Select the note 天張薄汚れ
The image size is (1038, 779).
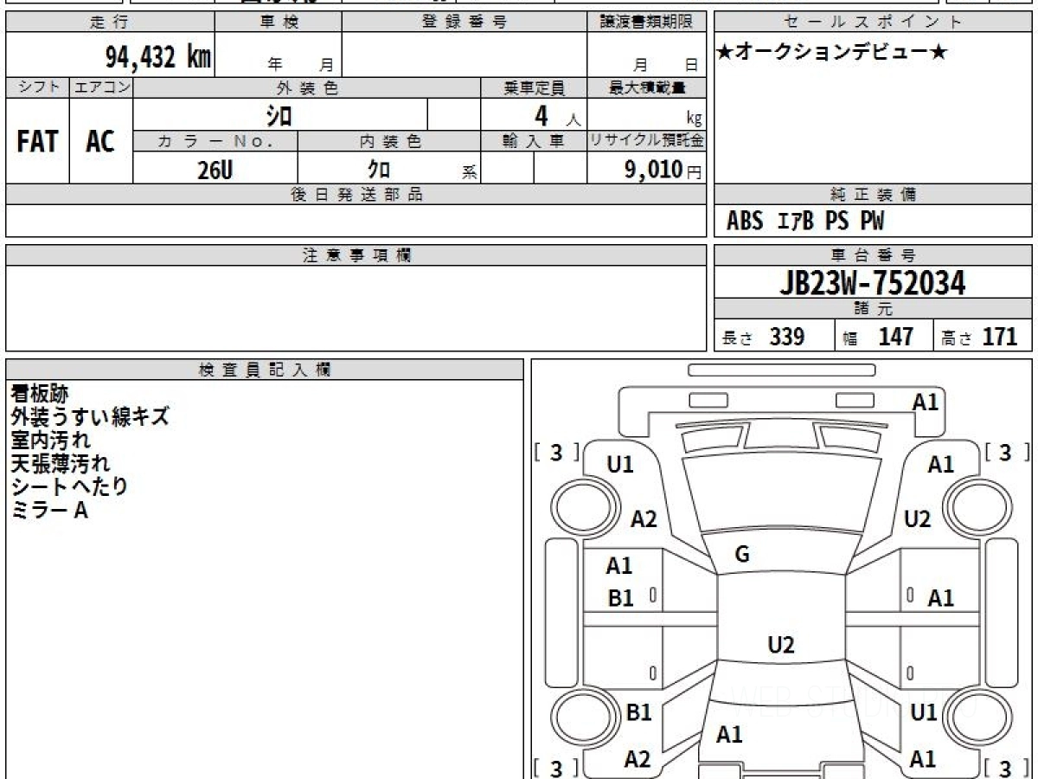[61, 463]
